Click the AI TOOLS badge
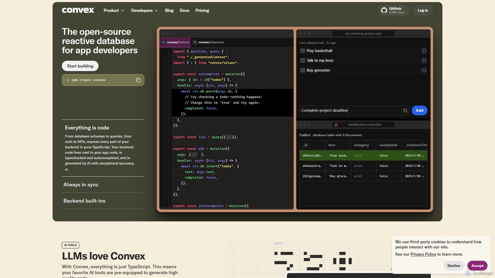495x278 pixels. (x=70, y=245)
